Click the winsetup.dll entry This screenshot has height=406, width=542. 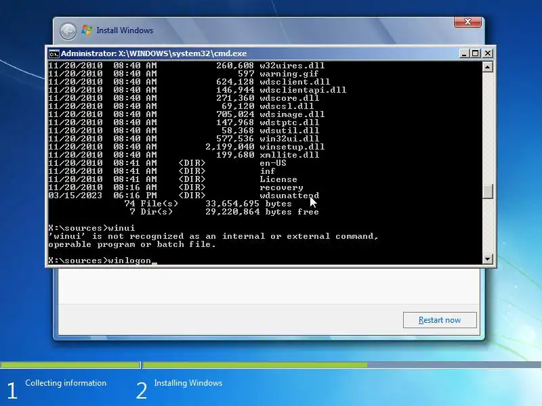pyautogui.click(x=292, y=147)
